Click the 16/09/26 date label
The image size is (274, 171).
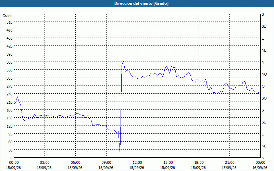click(x=260, y=168)
